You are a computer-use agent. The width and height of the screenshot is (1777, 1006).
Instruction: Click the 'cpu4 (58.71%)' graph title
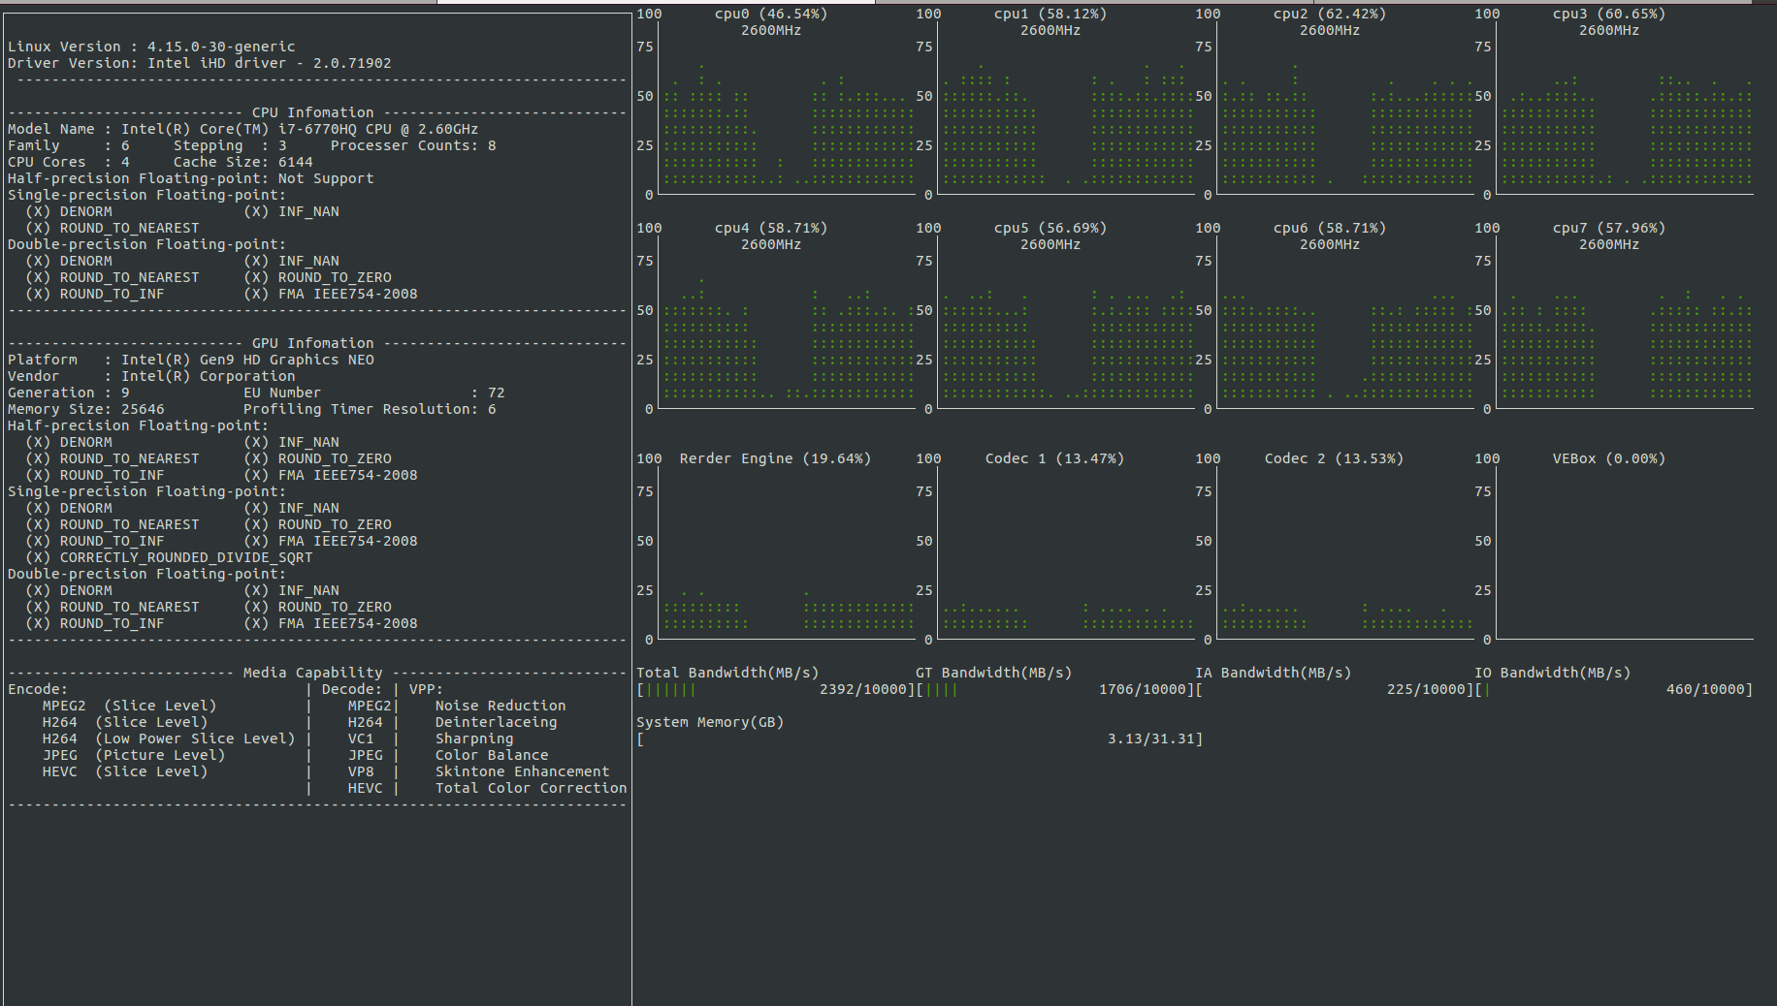coord(771,228)
